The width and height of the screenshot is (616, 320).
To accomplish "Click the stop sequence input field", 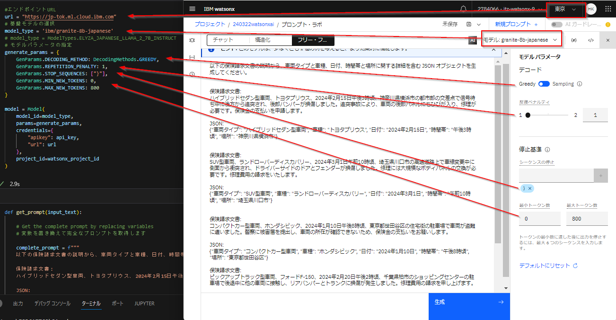I will [556, 176].
